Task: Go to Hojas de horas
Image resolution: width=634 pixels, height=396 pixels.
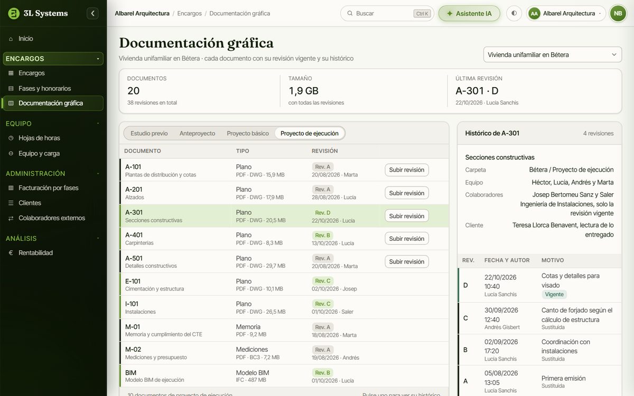Action: (x=53, y=138)
